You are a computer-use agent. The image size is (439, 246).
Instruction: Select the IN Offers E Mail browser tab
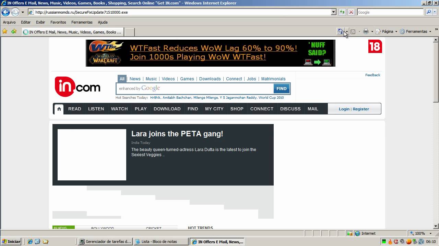click(x=72, y=32)
